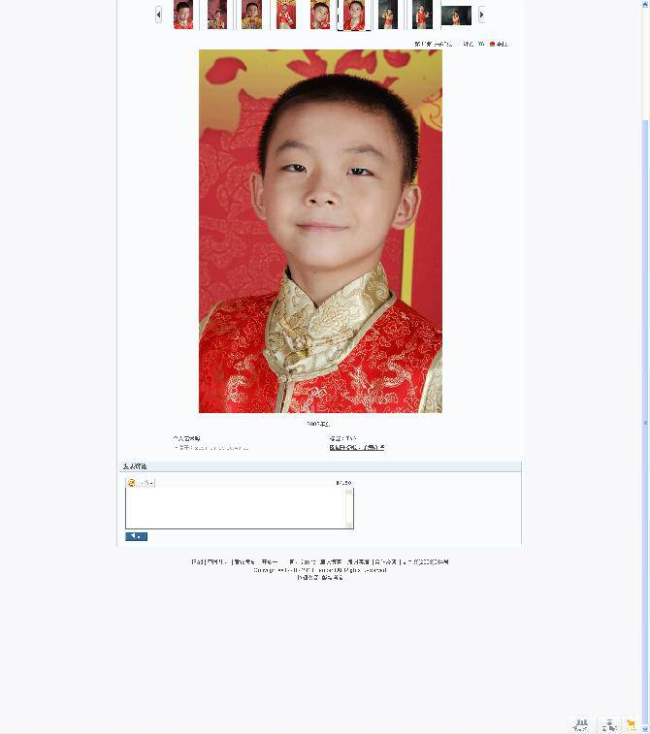Image resolution: width=650 pixels, height=734 pixels.
Task: Click inside the comment text area
Action: pos(236,508)
